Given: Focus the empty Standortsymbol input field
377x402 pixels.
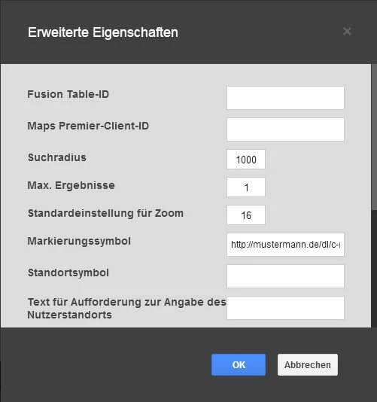Looking at the screenshot, I should (x=285, y=276).
